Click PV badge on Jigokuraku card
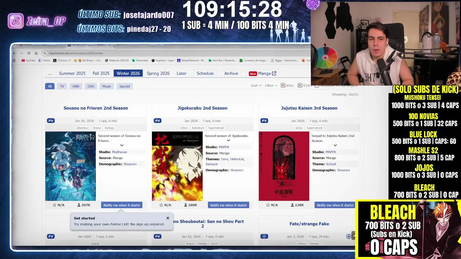Screen dimensions: 461x259 pos(157,121)
